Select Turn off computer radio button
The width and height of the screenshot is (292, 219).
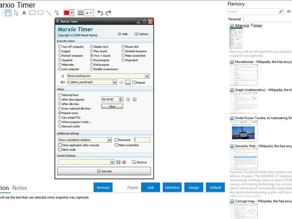tap(60, 47)
